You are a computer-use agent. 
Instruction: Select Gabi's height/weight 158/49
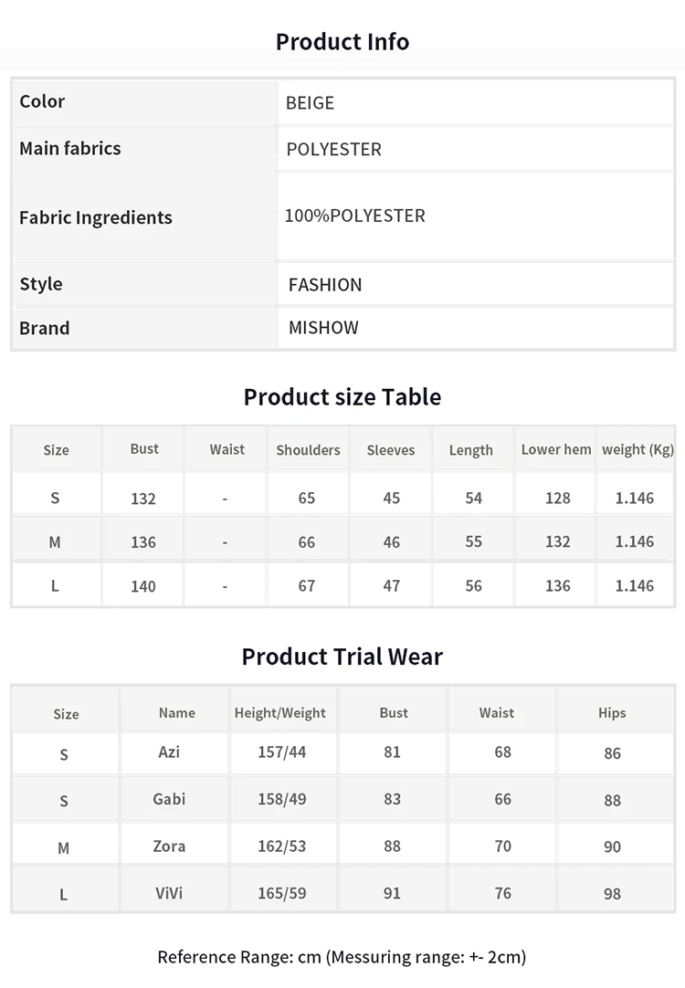[x=281, y=799]
